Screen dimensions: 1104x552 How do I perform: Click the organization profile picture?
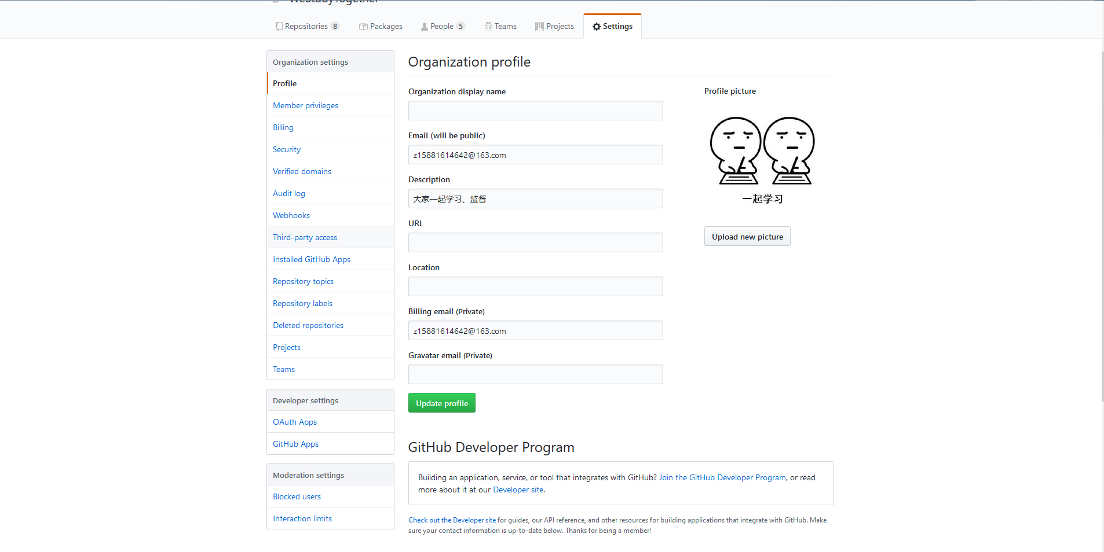tap(762, 159)
